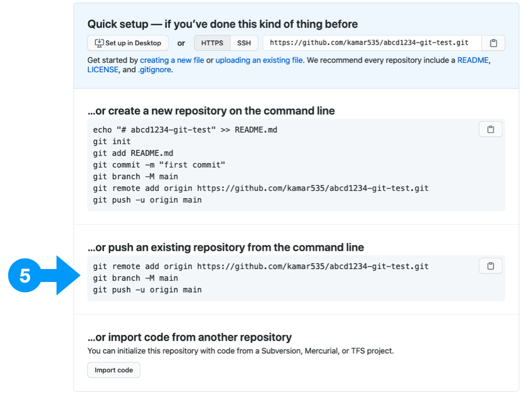The image size is (522, 395).
Task: Click the repository URL text field
Action: click(372, 43)
